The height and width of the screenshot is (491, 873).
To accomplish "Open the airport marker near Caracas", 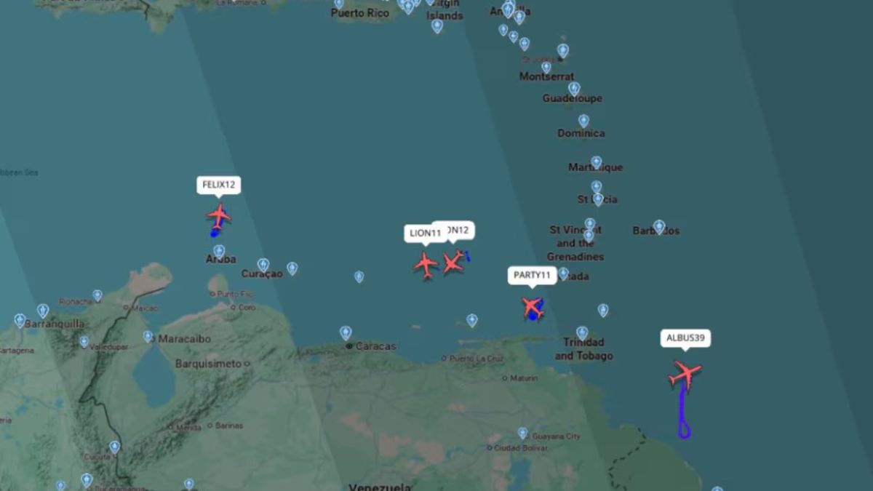I will [346, 332].
